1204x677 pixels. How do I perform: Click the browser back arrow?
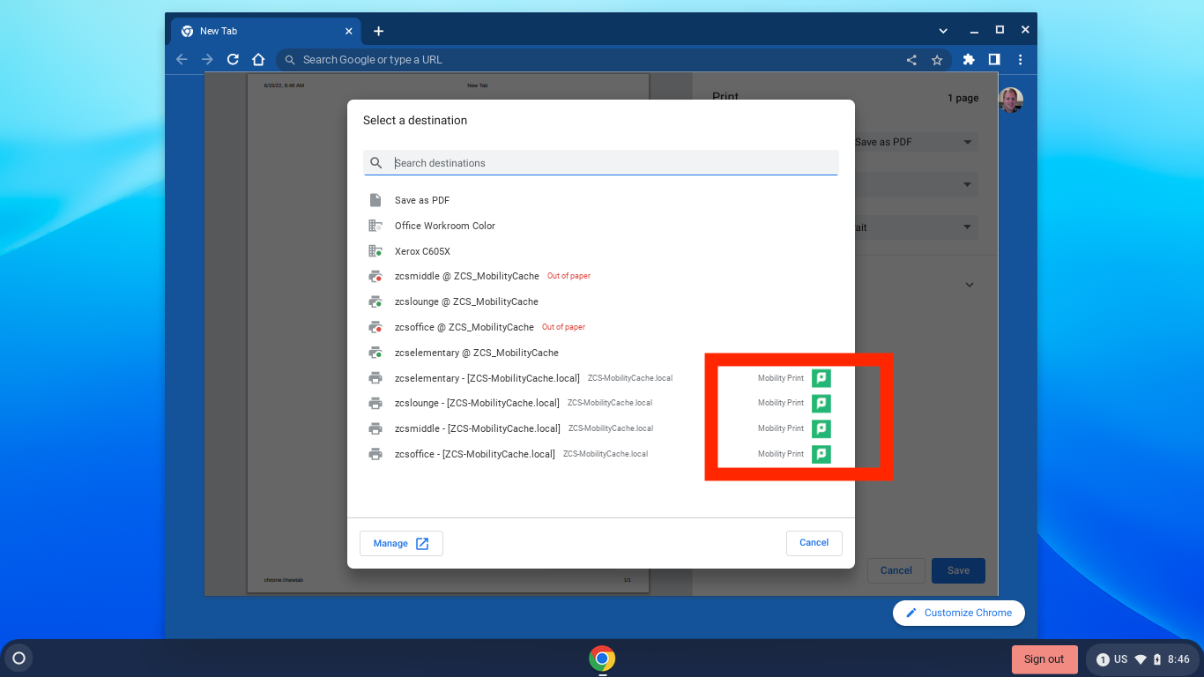pyautogui.click(x=182, y=59)
